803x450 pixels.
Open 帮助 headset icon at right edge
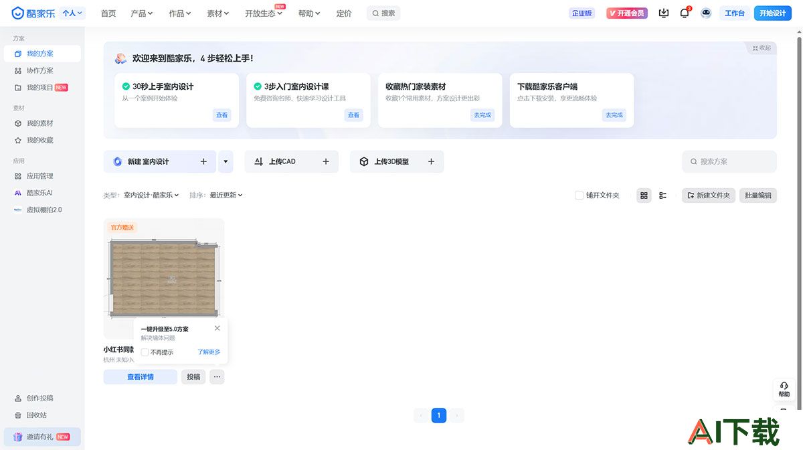point(784,389)
